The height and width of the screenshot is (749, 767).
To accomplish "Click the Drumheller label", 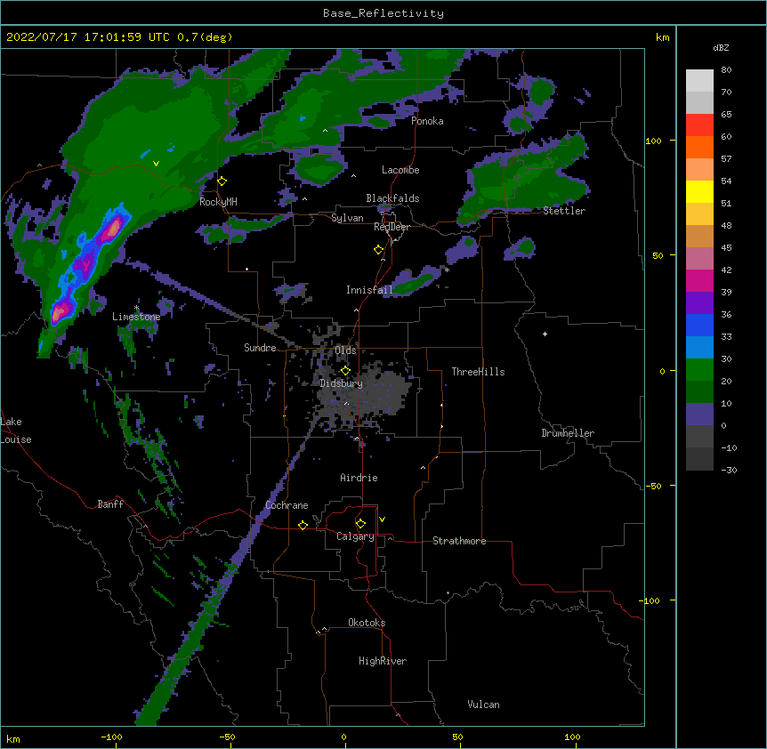I will click(x=568, y=433).
